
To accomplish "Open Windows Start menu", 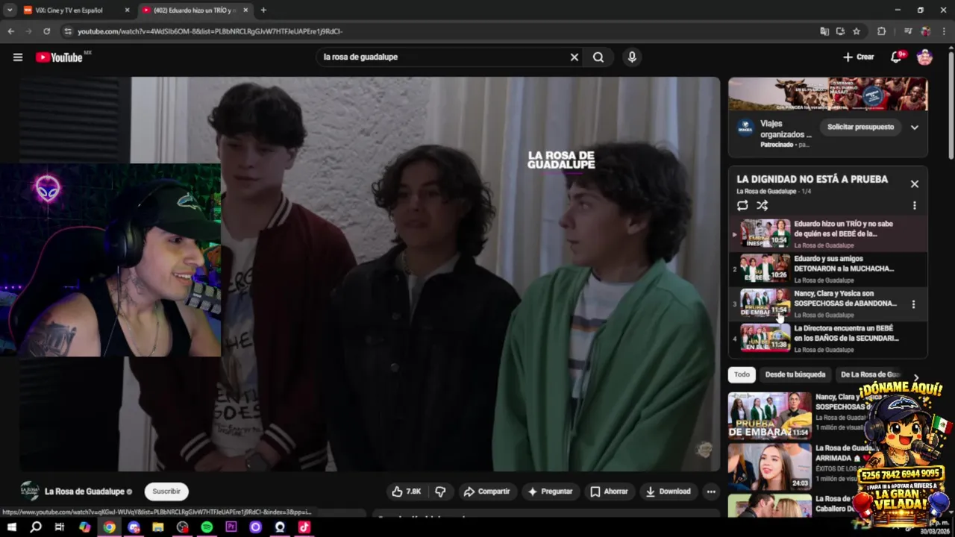I will pyautogui.click(x=11, y=527).
